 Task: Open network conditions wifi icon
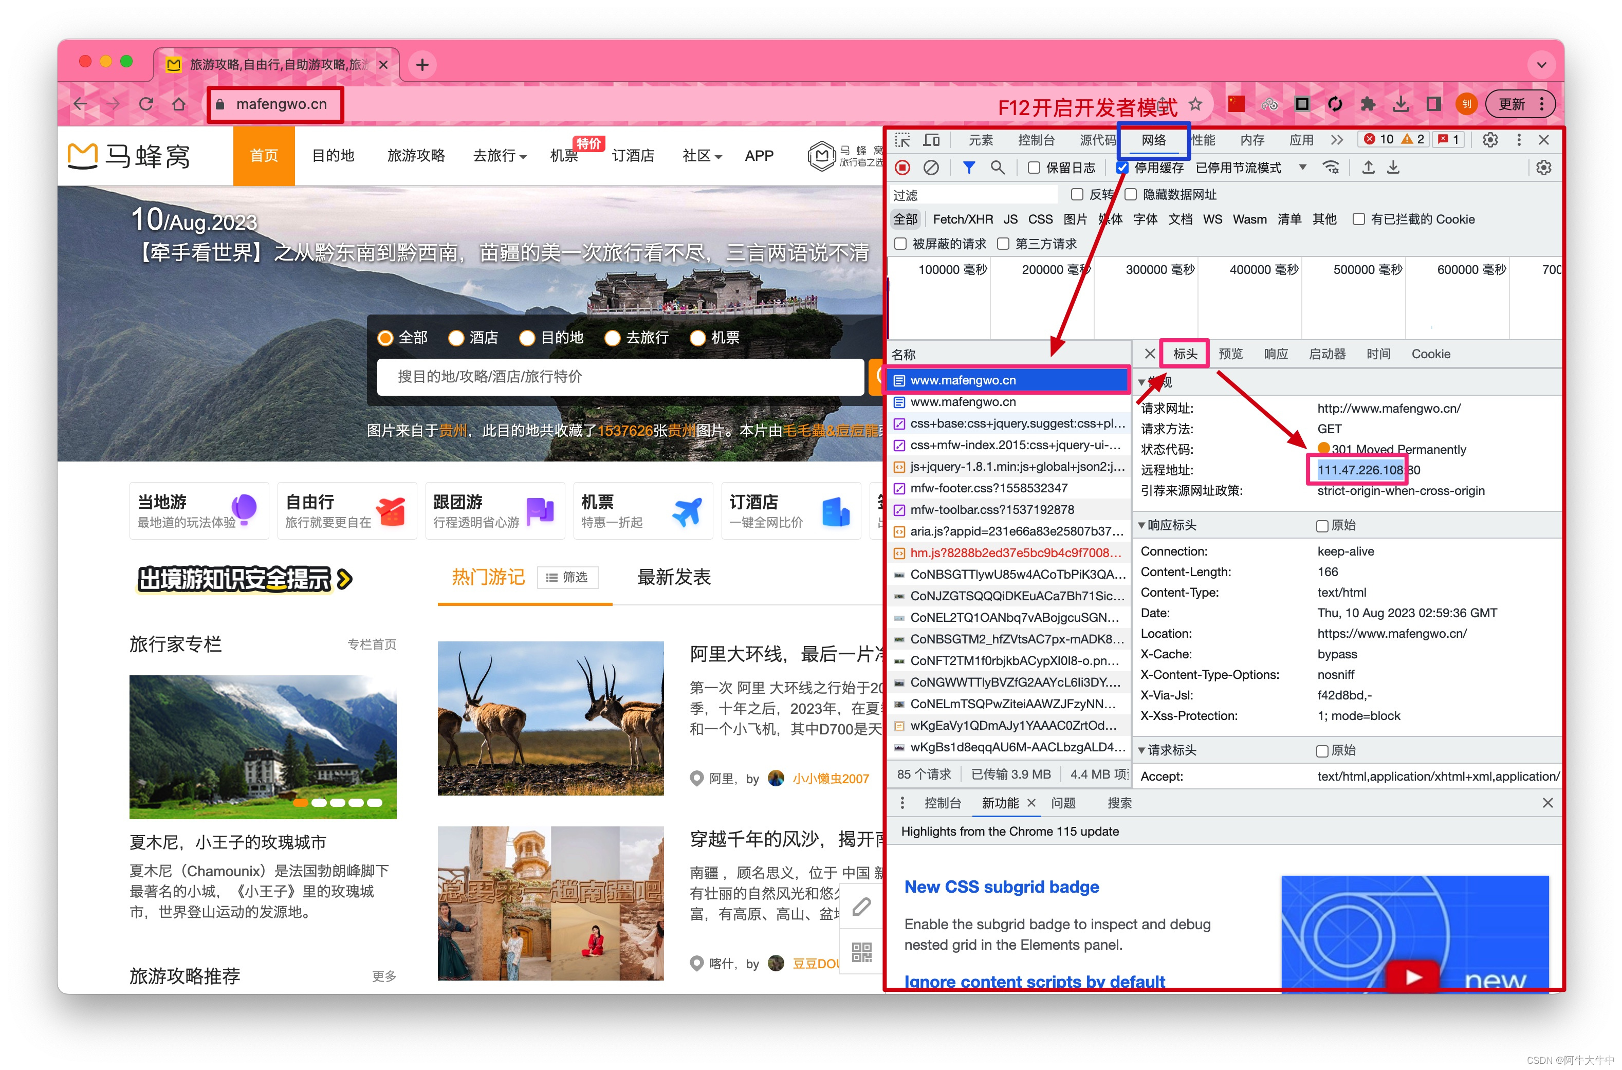(1330, 168)
